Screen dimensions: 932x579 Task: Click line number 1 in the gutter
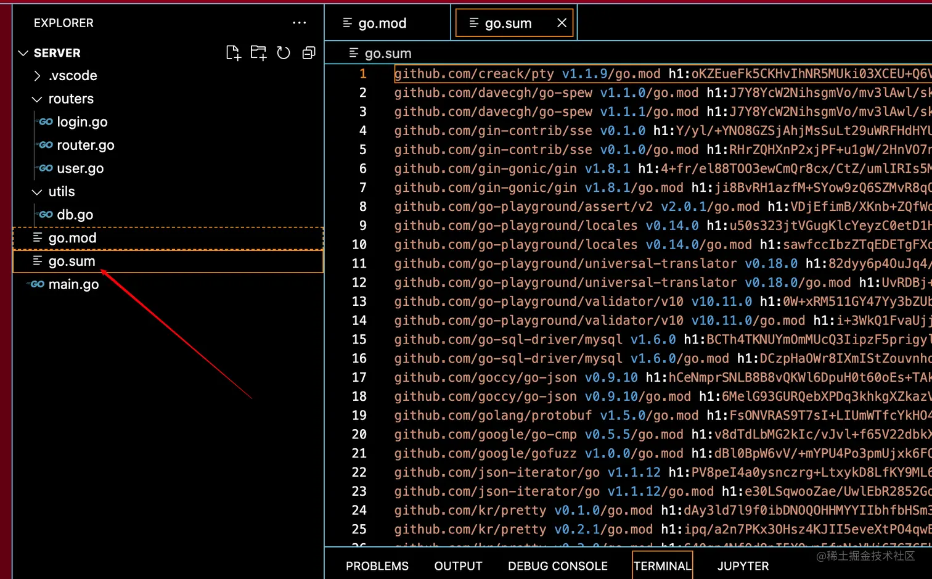click(363, 74)
